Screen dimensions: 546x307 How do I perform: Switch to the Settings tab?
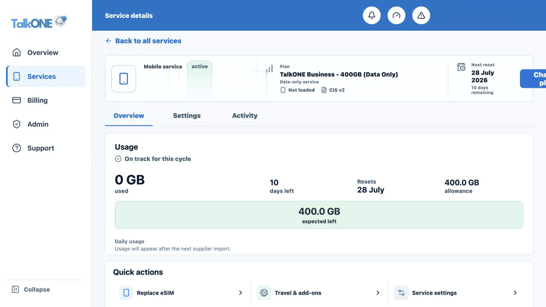pos(187,116)
